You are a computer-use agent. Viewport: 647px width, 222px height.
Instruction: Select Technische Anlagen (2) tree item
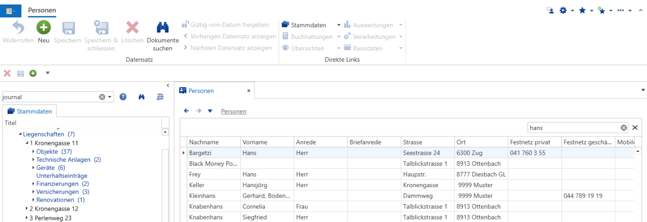coord(69,160)
